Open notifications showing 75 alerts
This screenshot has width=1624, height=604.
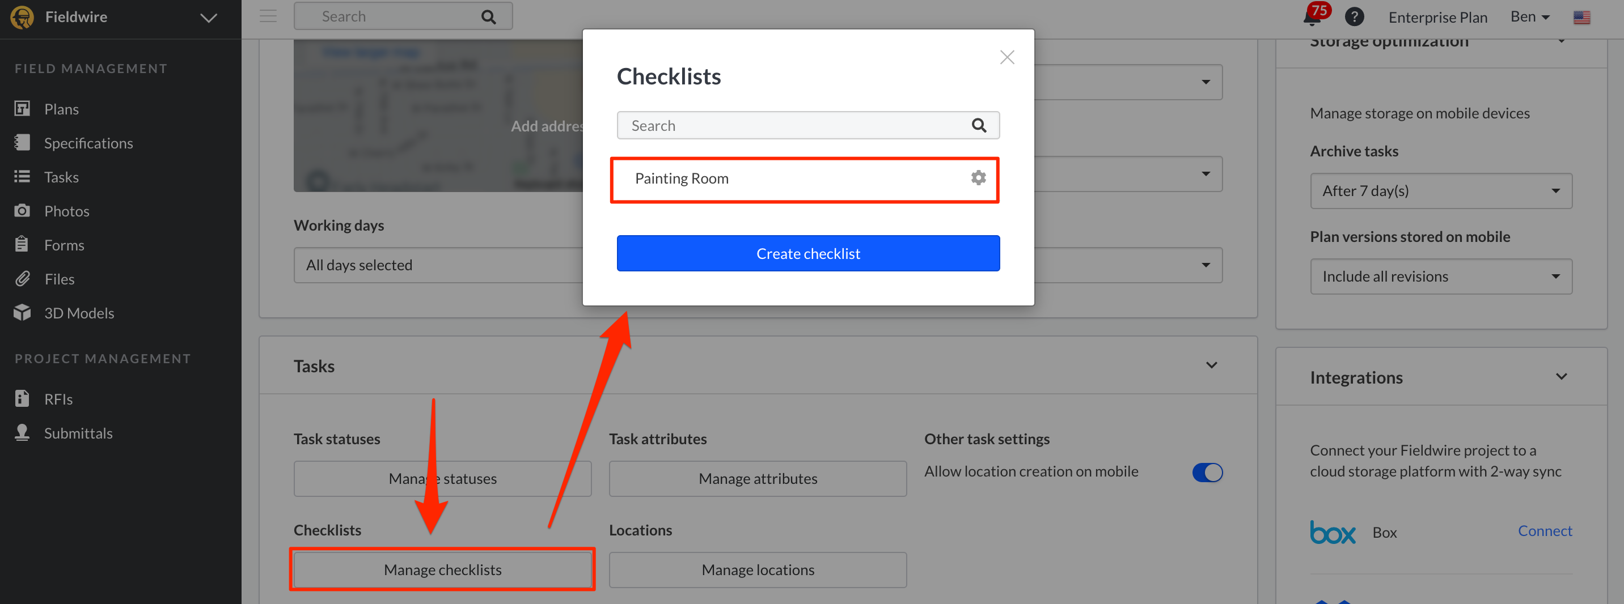(x=1312, y=16)
